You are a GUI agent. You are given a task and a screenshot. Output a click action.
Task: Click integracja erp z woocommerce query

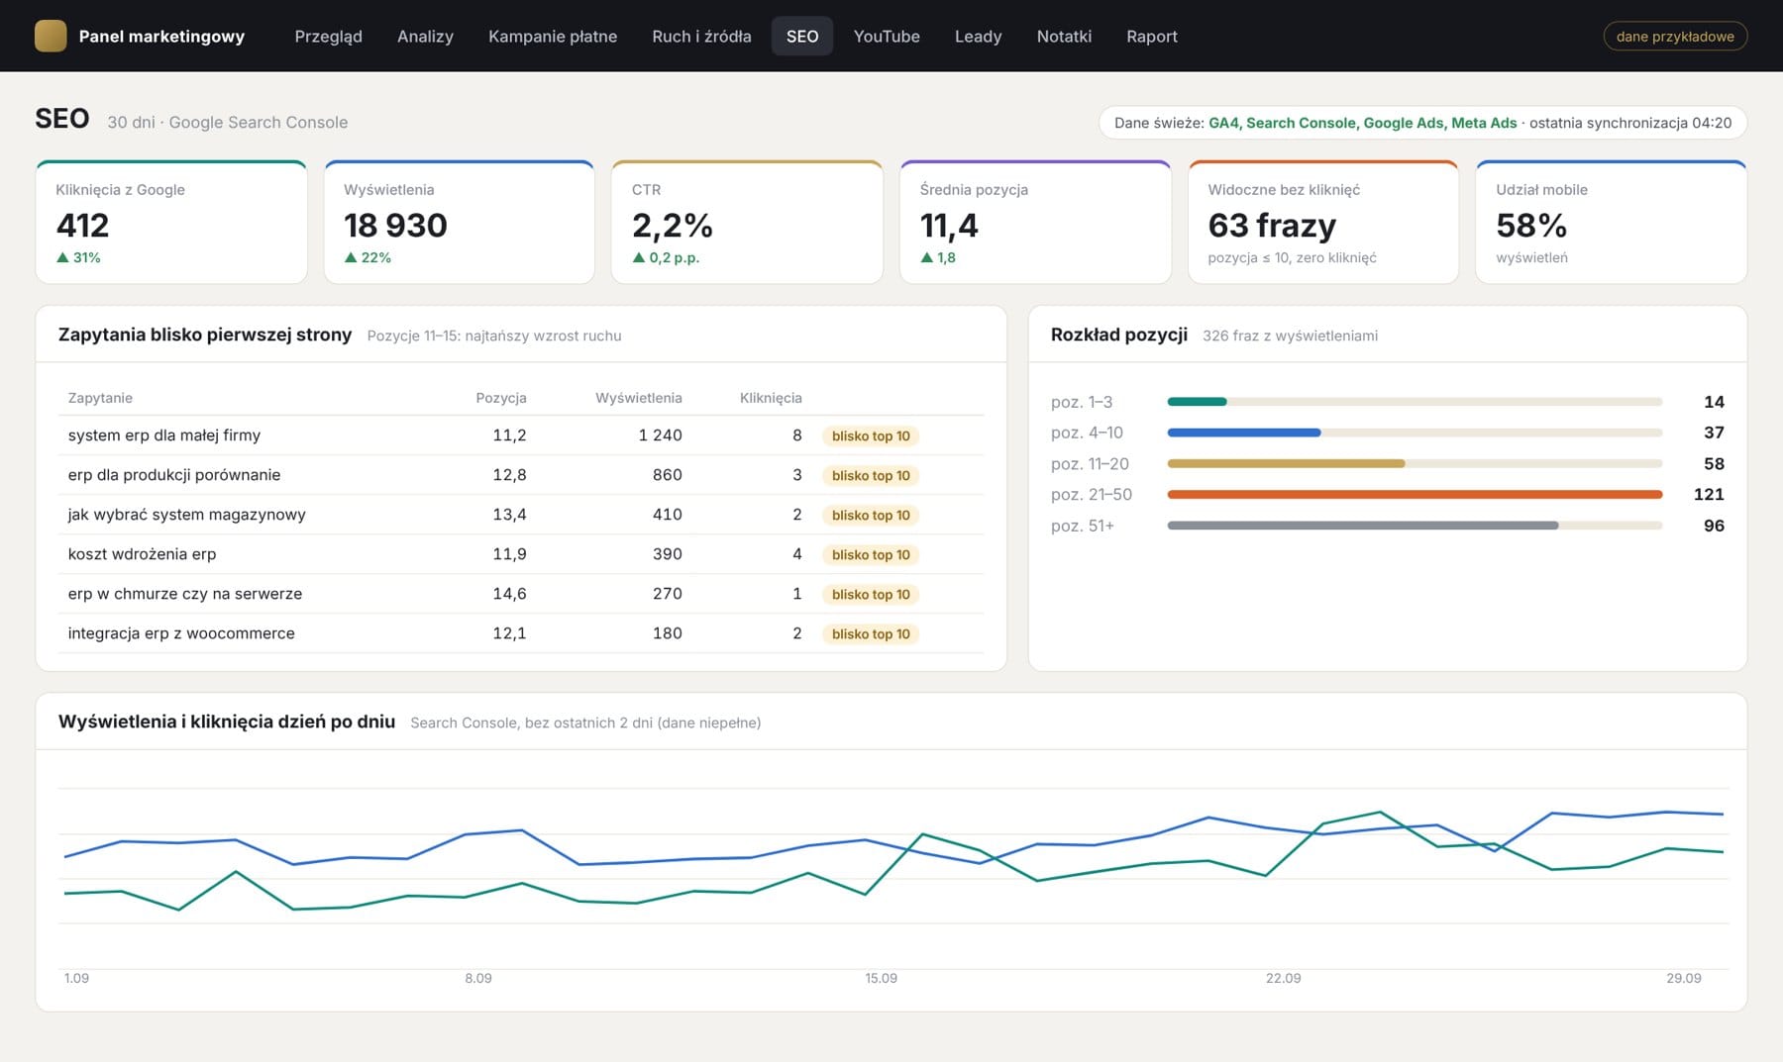tap(181, 633)
